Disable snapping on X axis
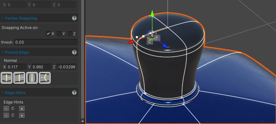Image resolution: width=276 pixels, height=124 pixels. 48,34
